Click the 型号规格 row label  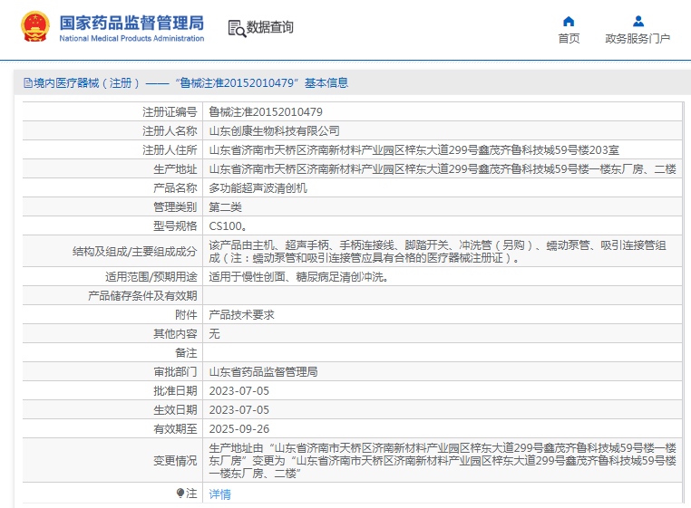(x=175, y=225)
